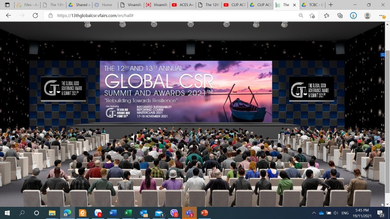Open Excel from the Windows taskbar

click(128, 213)
